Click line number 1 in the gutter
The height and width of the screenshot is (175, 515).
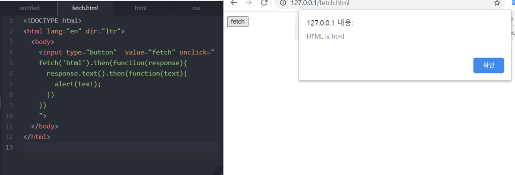pos(11,20)
